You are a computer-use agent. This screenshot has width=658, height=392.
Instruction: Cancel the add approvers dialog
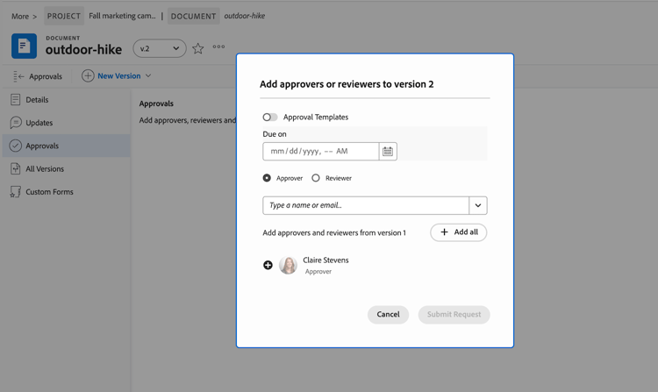388,314
